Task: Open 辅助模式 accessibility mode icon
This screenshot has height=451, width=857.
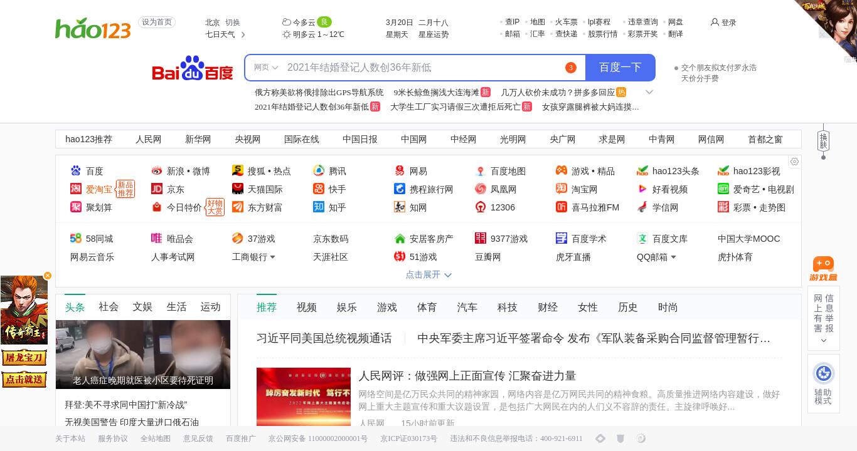Action: [x=823, y=374]
